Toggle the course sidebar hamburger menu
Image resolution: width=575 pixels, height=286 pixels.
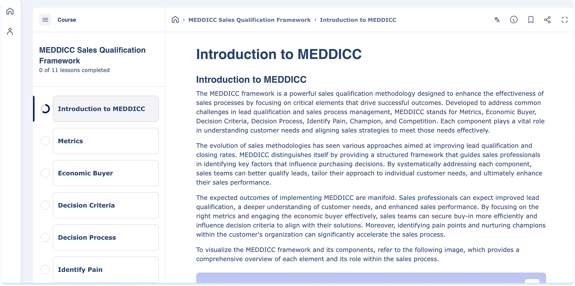pos(45,20)
